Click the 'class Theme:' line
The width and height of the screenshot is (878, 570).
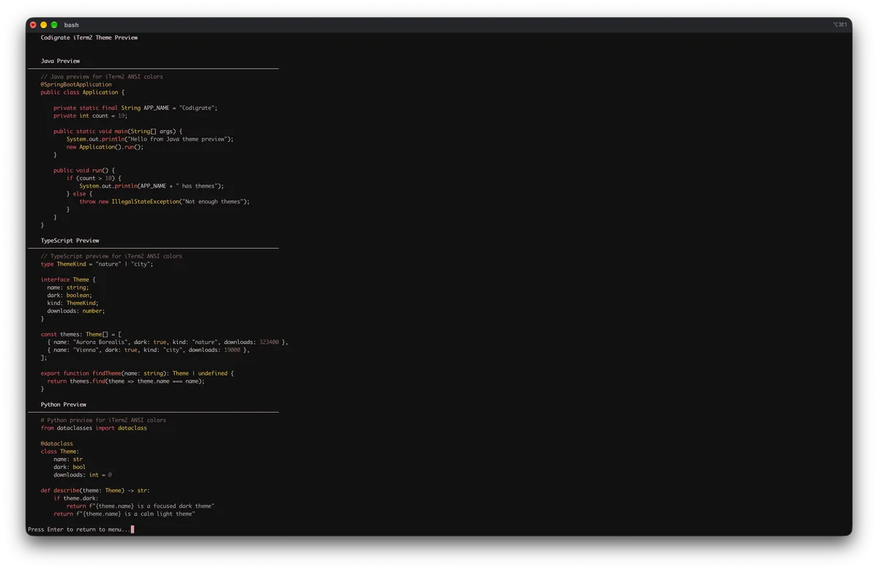(60, 451)
